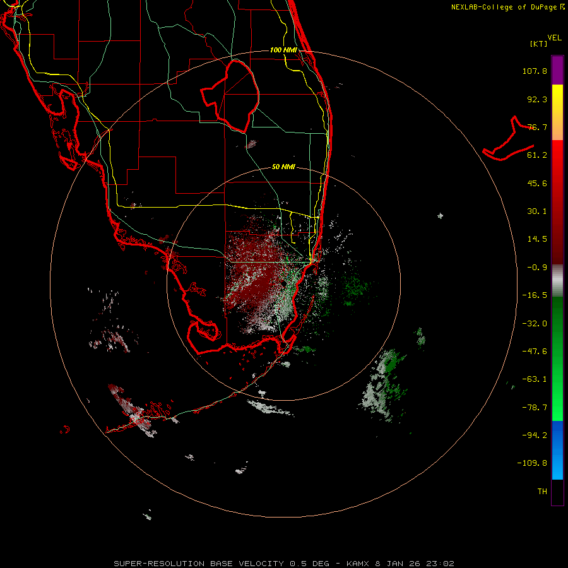Click the -109.8 legend value

[x=533, y=463]
